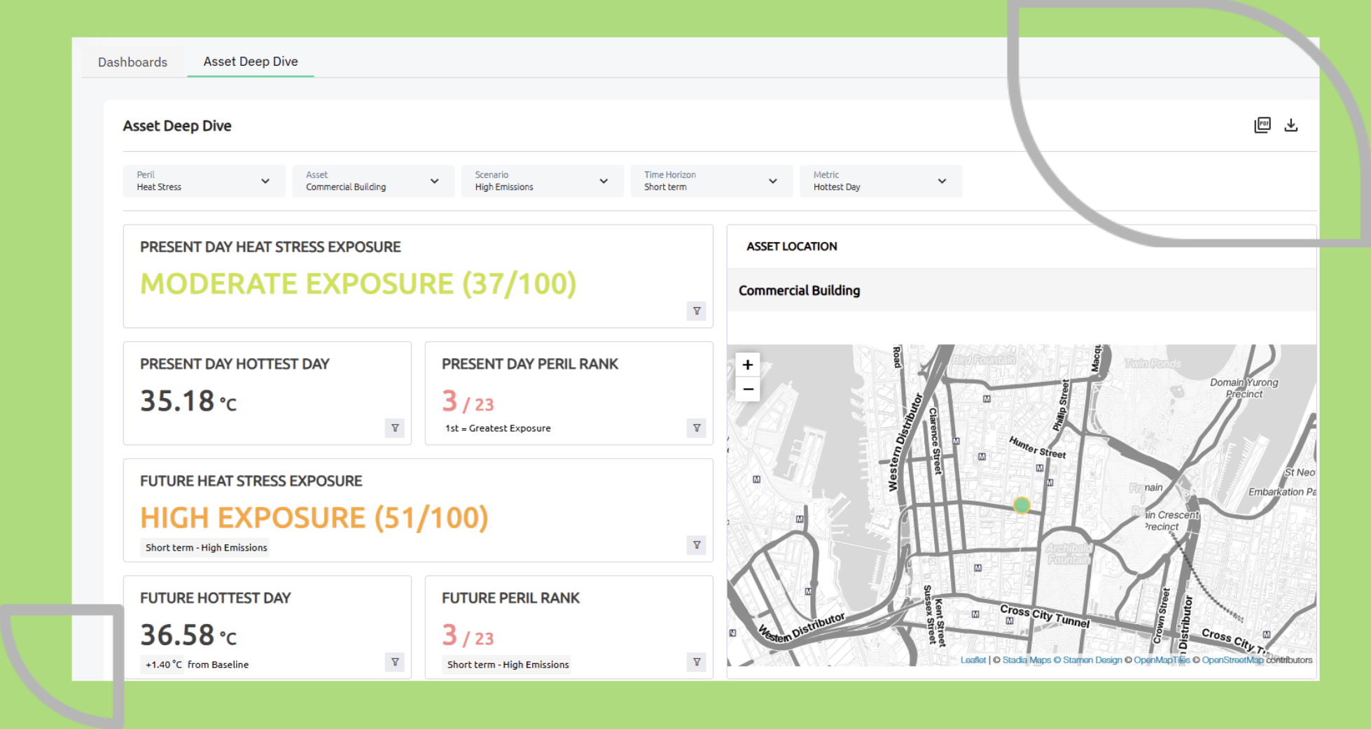Open the Metric dropdown showing Hottest Day

tap(942, 181)
